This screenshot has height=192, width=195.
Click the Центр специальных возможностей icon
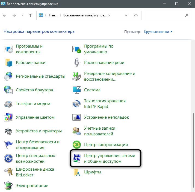pyautogui.click(x=8, y=158)
